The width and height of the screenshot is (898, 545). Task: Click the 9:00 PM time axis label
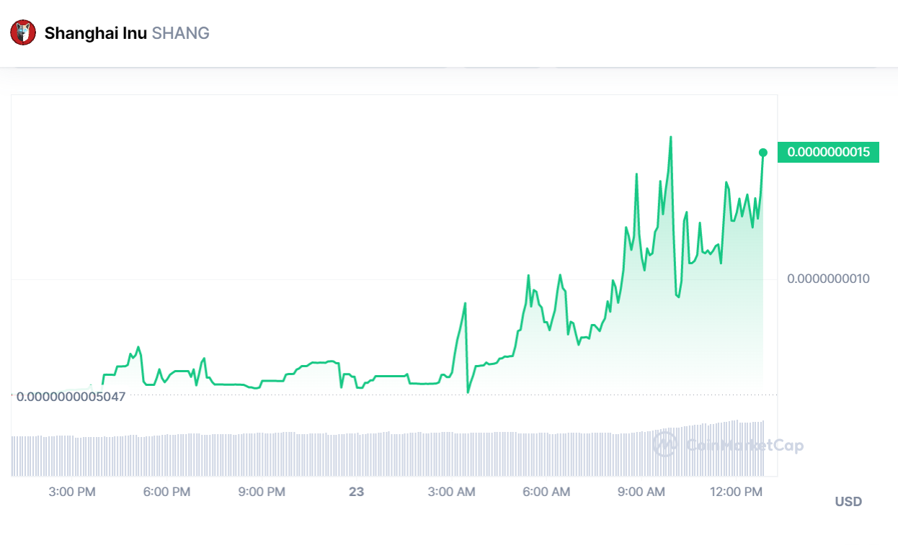click(x=262, y=492)
